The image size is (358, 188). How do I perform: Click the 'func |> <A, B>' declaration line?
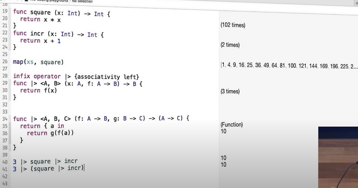[x=78, y=84]
